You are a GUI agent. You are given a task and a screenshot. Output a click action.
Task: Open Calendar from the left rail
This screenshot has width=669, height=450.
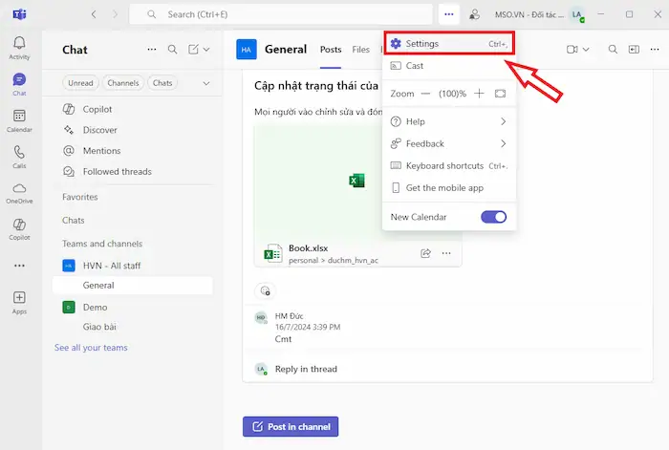click(19, 119)
